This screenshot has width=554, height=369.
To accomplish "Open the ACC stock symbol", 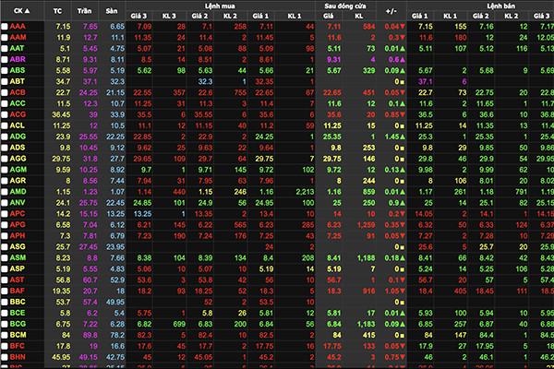I will (18, 104).
